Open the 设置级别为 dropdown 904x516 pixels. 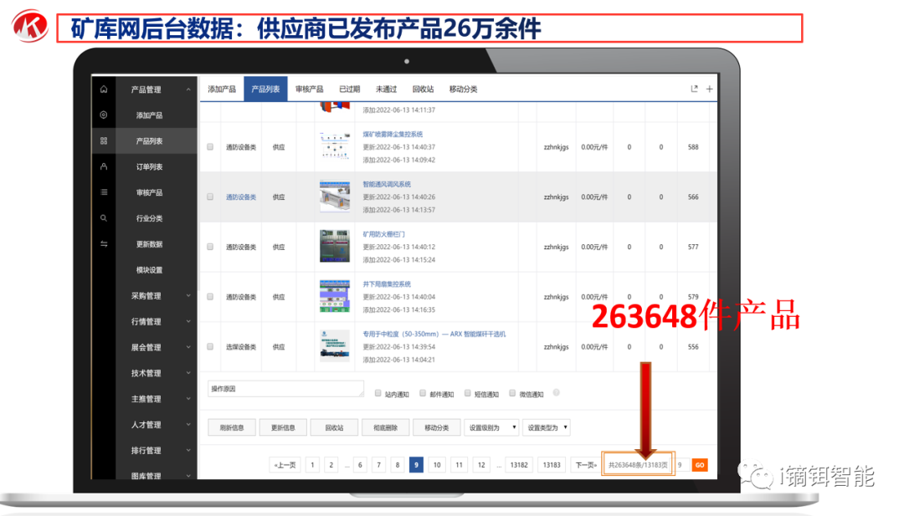click(492, 427)
